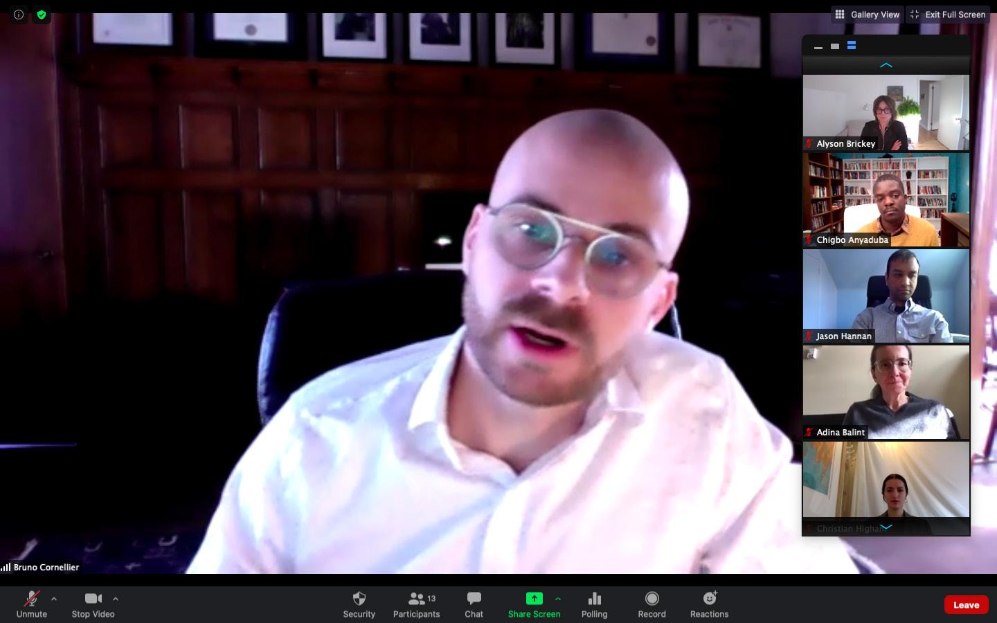Select Jason Hannan's video thumbnail

886,296
